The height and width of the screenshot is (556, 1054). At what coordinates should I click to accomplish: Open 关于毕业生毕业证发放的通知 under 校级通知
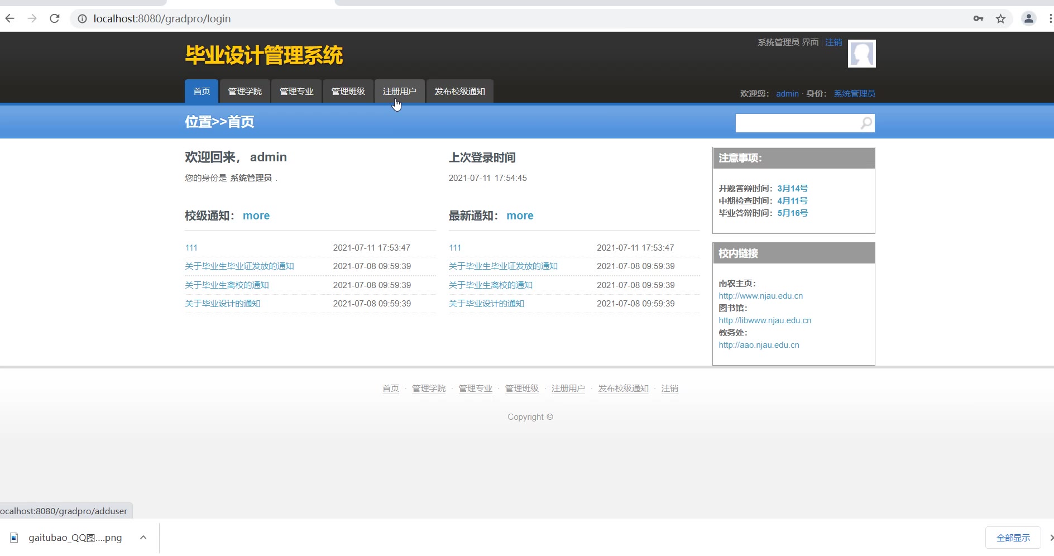point(239,266)
